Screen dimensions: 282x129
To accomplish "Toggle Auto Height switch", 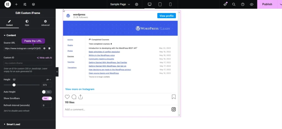I will (x=47, y=92).
